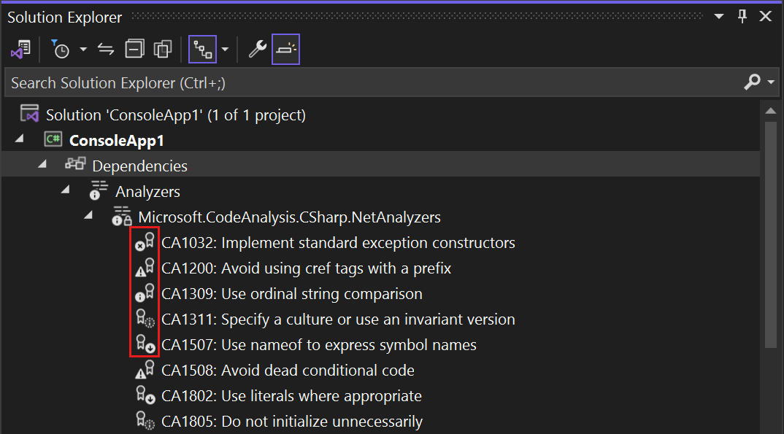Toggle the Show All Descendants icon
Image resolution: width=784 pixels, height=434 pixels.
203,49
